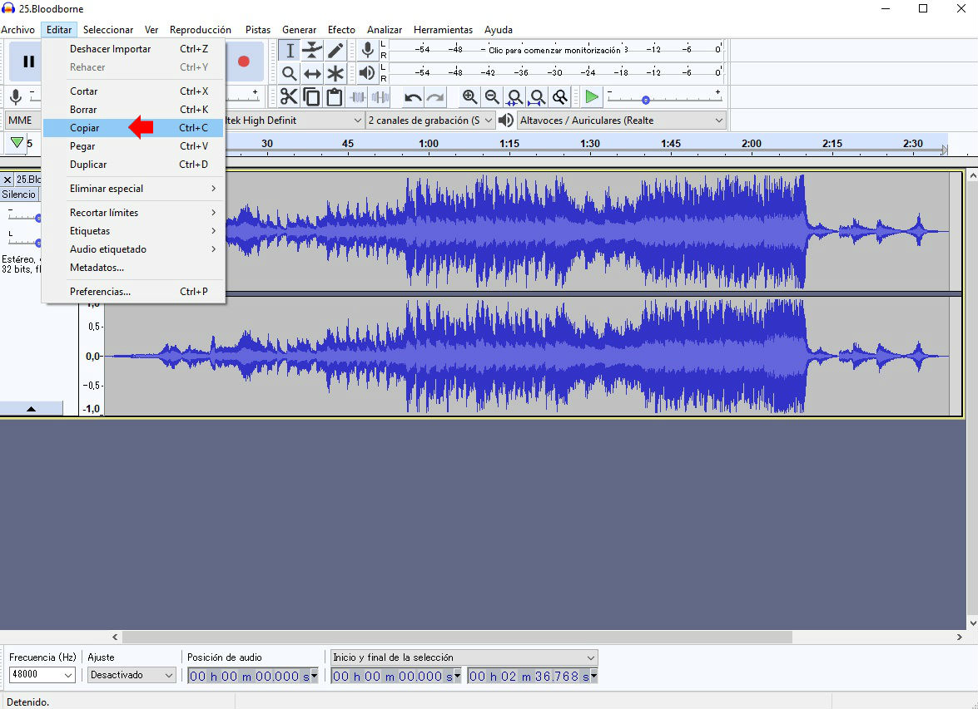Toggle the Silencio mute button on track

[x=18, y=194]
